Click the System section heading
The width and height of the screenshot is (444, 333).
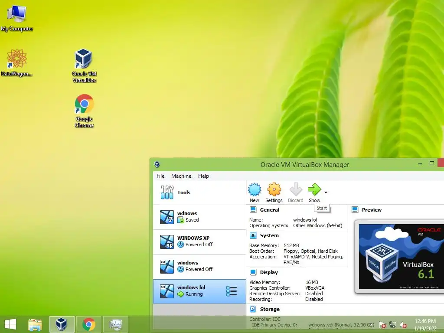269,235
